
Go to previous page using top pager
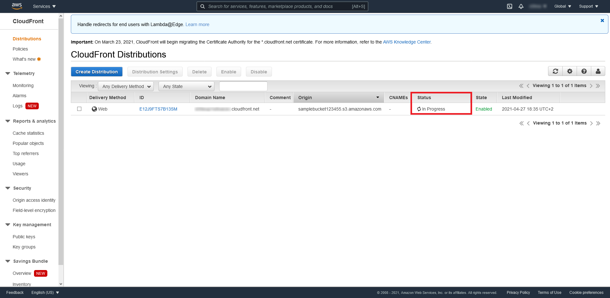coord(528,86)
